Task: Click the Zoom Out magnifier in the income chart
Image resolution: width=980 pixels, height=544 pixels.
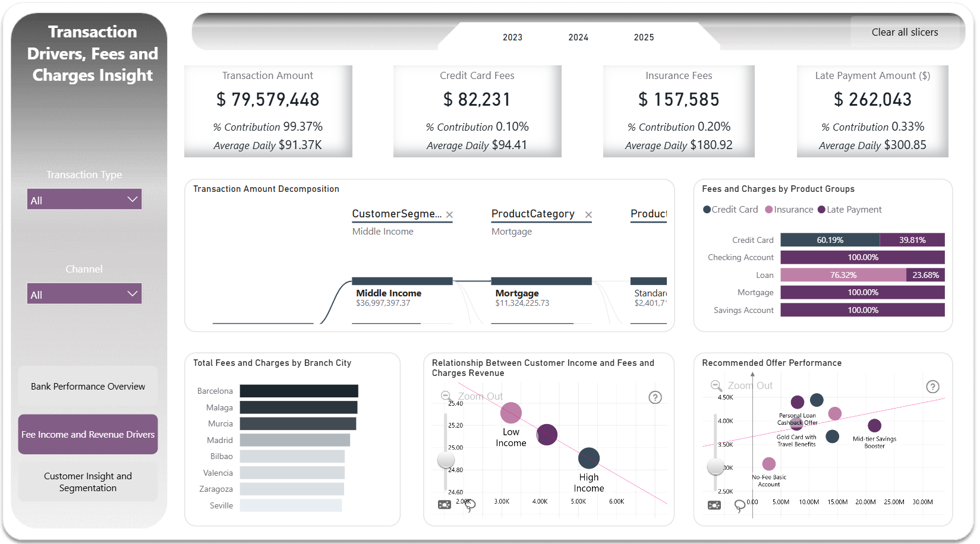Action: (445, 396)
